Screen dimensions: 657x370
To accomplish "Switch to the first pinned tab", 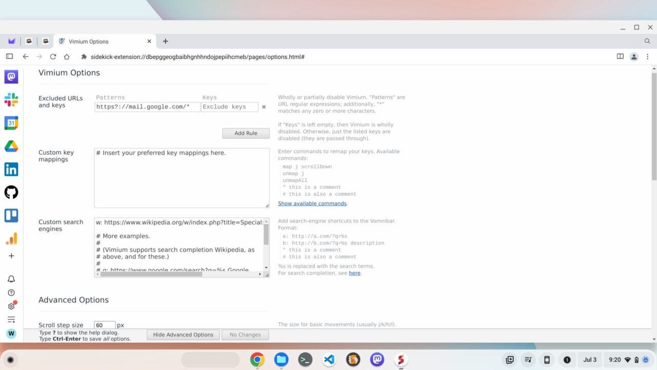I will pyautogui.click(x=12, y=41).
